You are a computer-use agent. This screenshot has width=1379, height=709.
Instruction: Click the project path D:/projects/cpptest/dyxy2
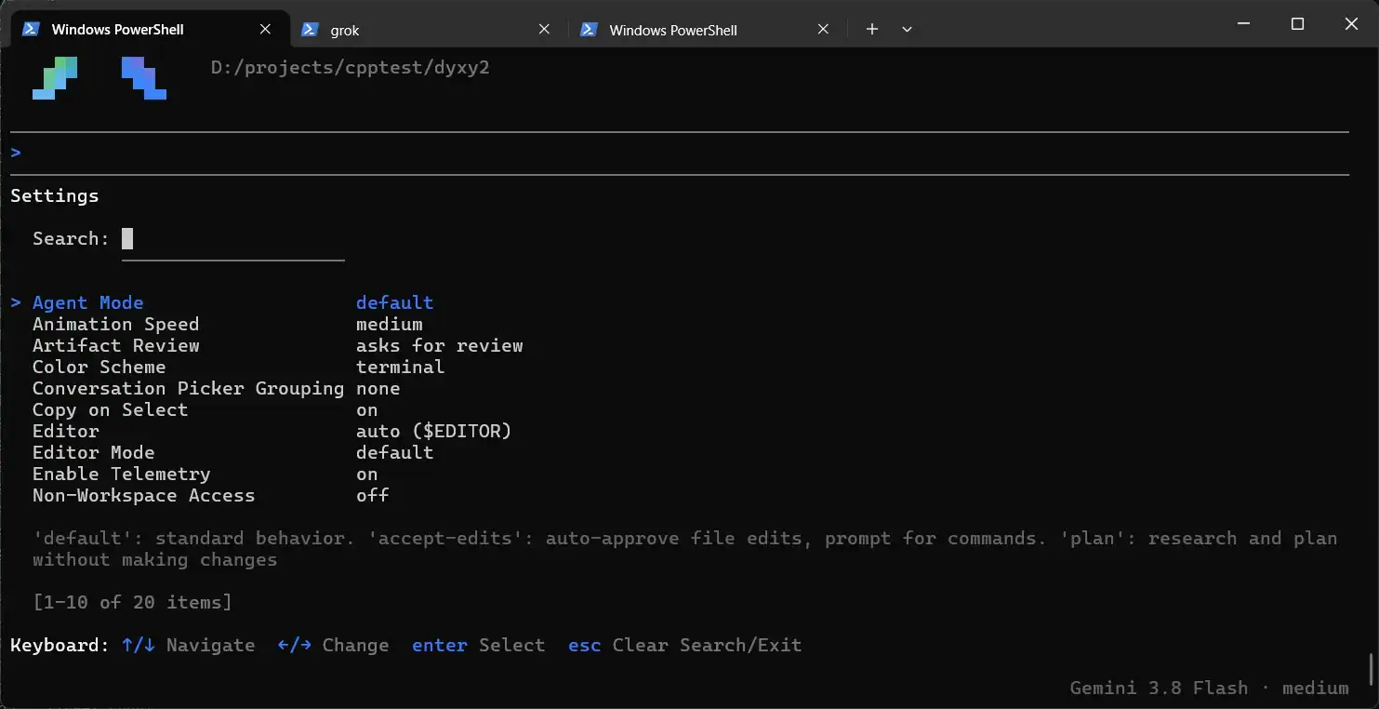(350, 68)
